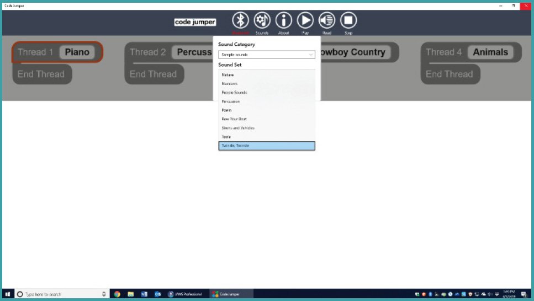Open the Sound Category dropdown
Screen dimensions: 534x301
click(x=267, y=55)
